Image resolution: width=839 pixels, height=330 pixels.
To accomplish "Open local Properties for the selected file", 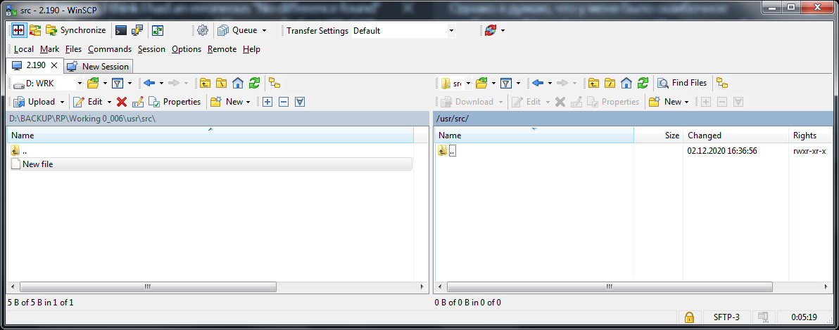I will click(175, 102).
